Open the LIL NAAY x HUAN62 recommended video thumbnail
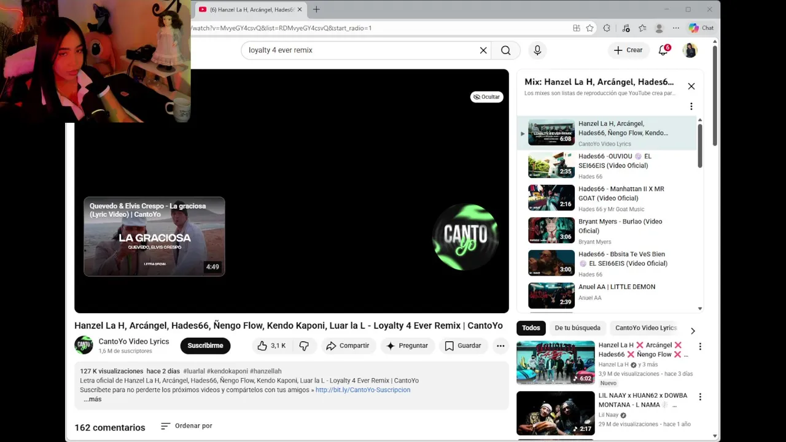Viewport: 786px width, 442px height. click(x=555, y=413)
